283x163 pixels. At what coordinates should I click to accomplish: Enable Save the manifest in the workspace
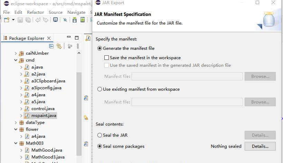(x=107, y=58)
